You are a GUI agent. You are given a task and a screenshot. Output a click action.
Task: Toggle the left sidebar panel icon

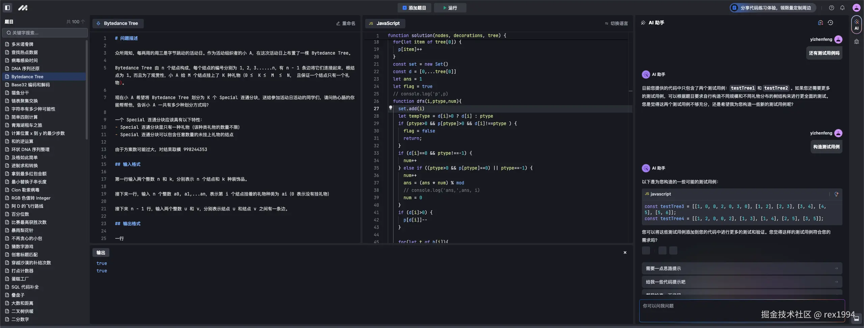[x=7, y=7]
